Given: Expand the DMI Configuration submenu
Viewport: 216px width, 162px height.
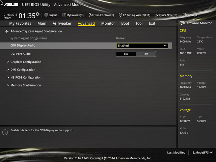Looking at the screenshot, I should click(23, 70).
